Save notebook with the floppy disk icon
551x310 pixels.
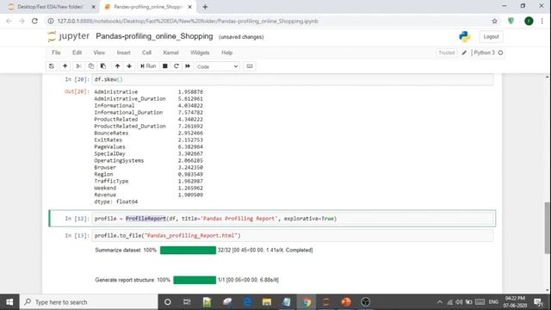[52, 66]
